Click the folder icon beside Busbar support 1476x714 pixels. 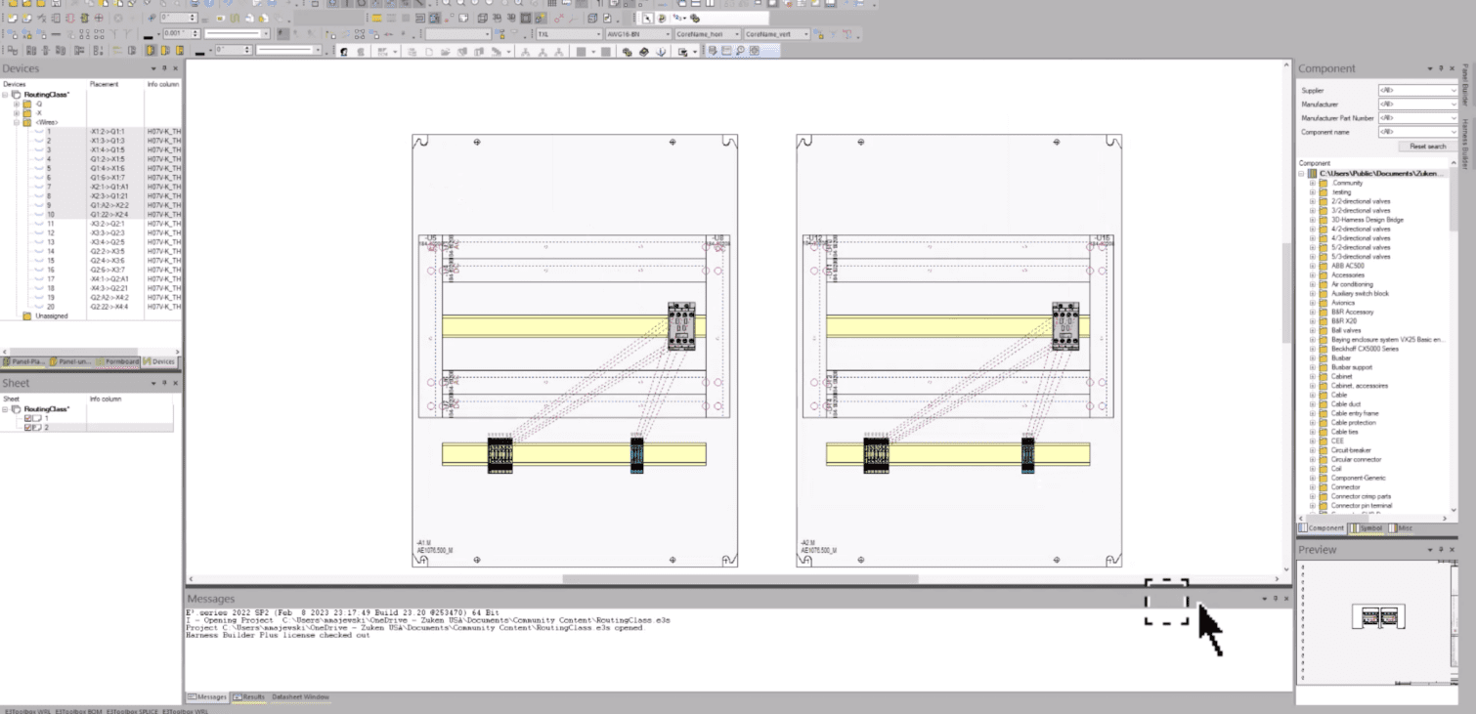tap(1323, 367)
